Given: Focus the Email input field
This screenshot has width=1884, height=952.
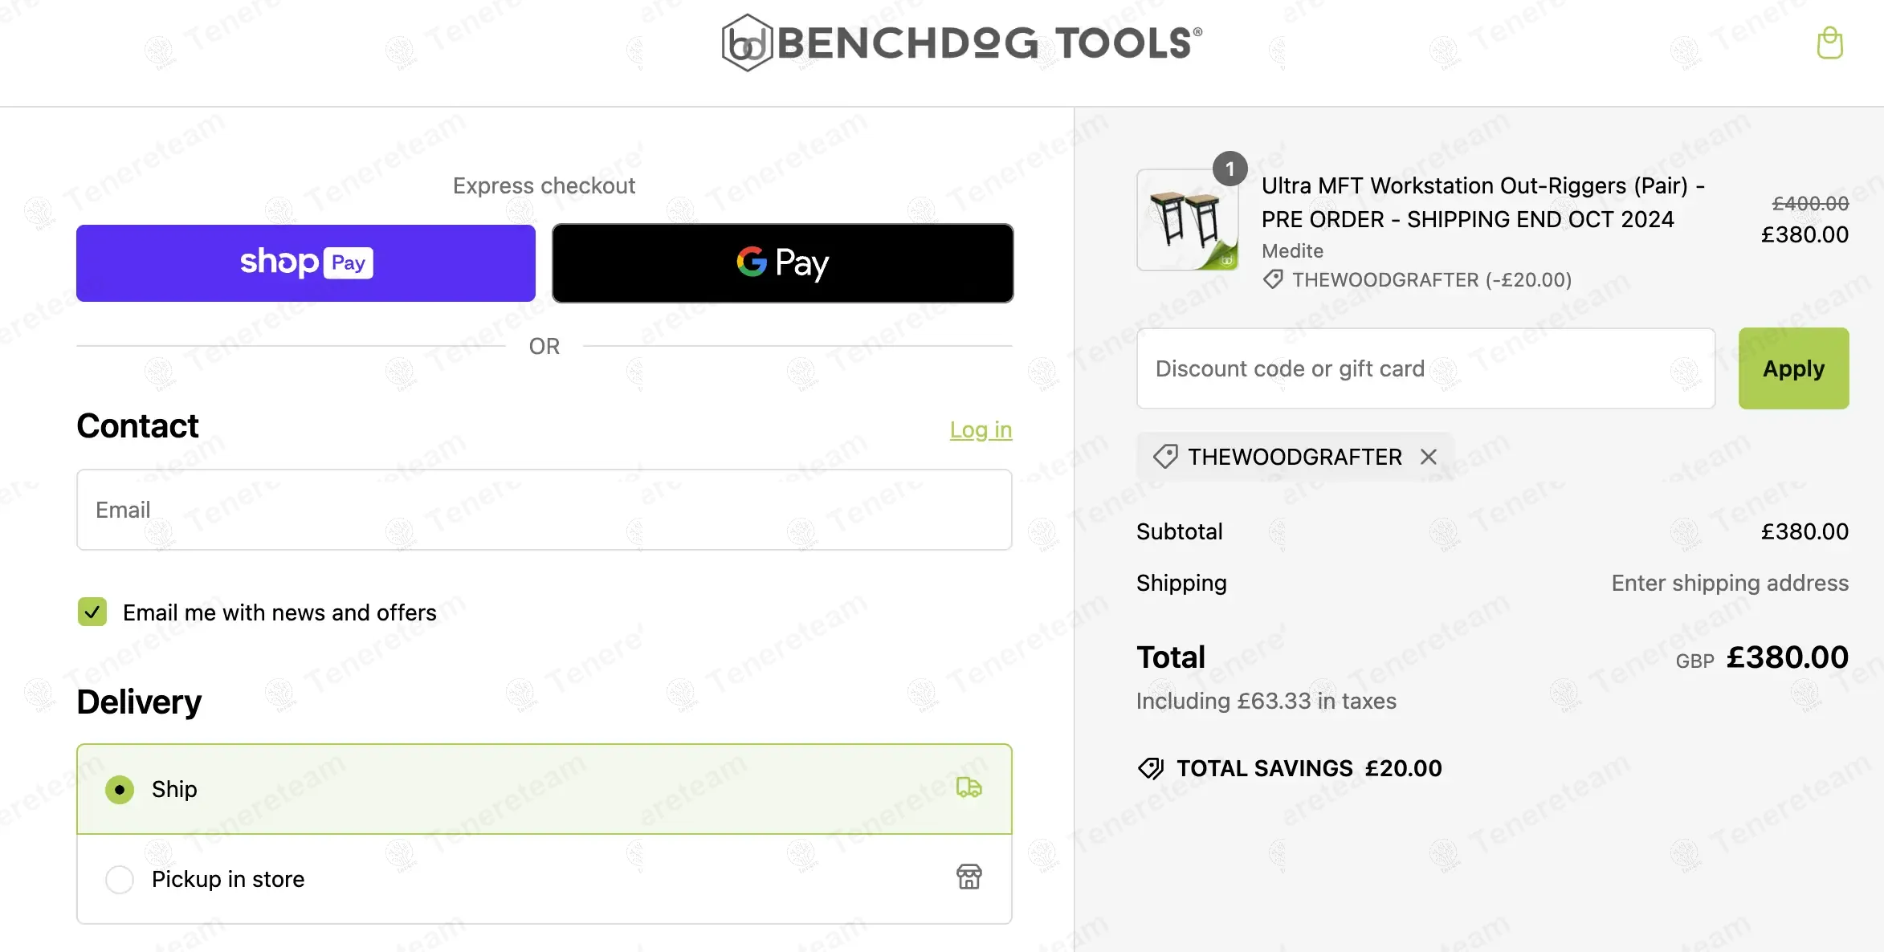Looking at the screenshot, I should click(544, 510).
